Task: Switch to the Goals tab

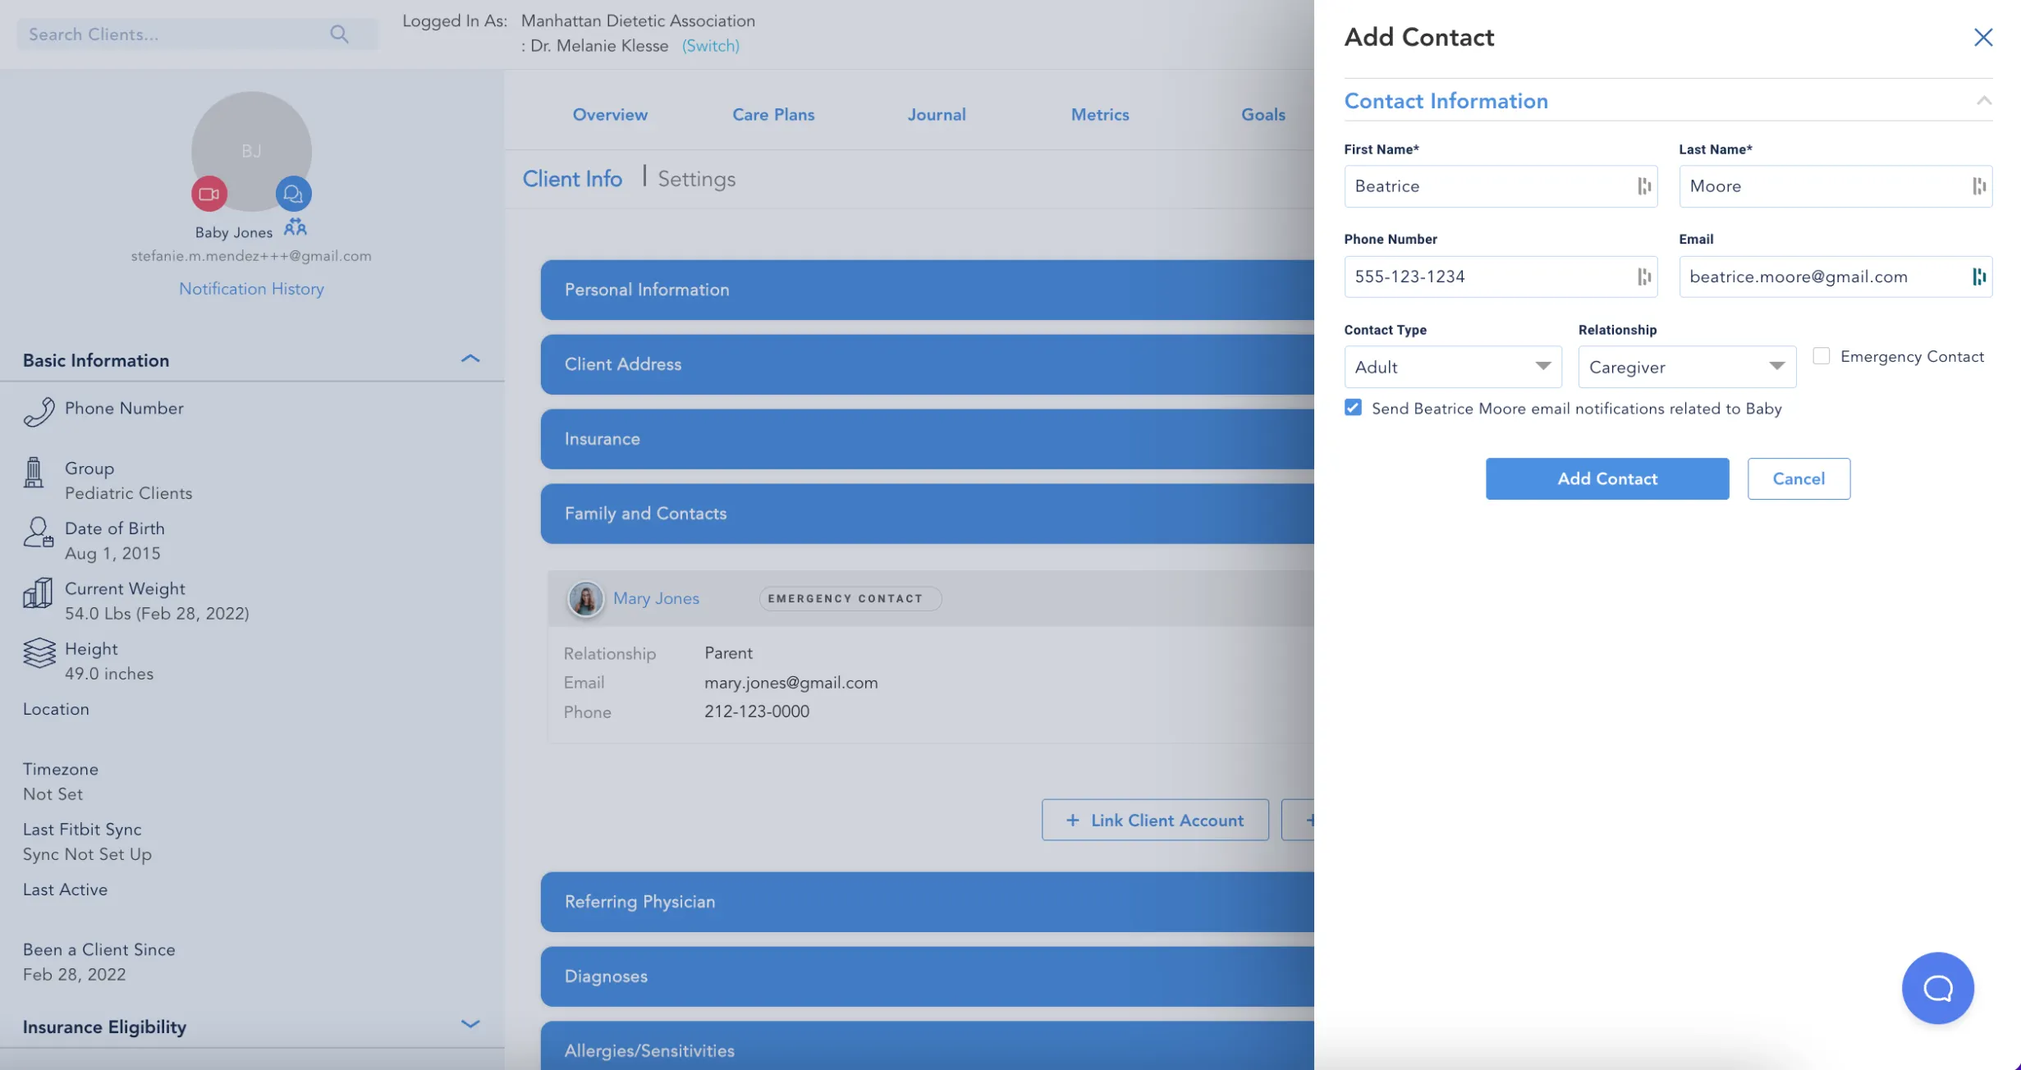Action: click(1263, 115)
